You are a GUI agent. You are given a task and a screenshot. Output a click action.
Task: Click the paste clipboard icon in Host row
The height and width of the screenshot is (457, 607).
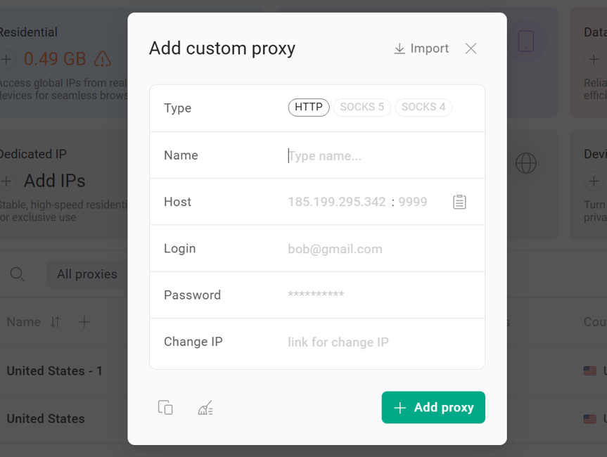pyautogui.click(x=459, y=202)
